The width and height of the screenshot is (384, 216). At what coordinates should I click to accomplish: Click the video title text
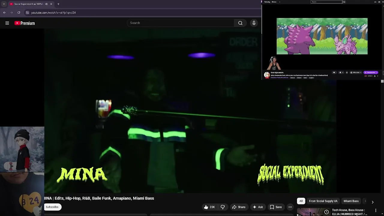99,198
